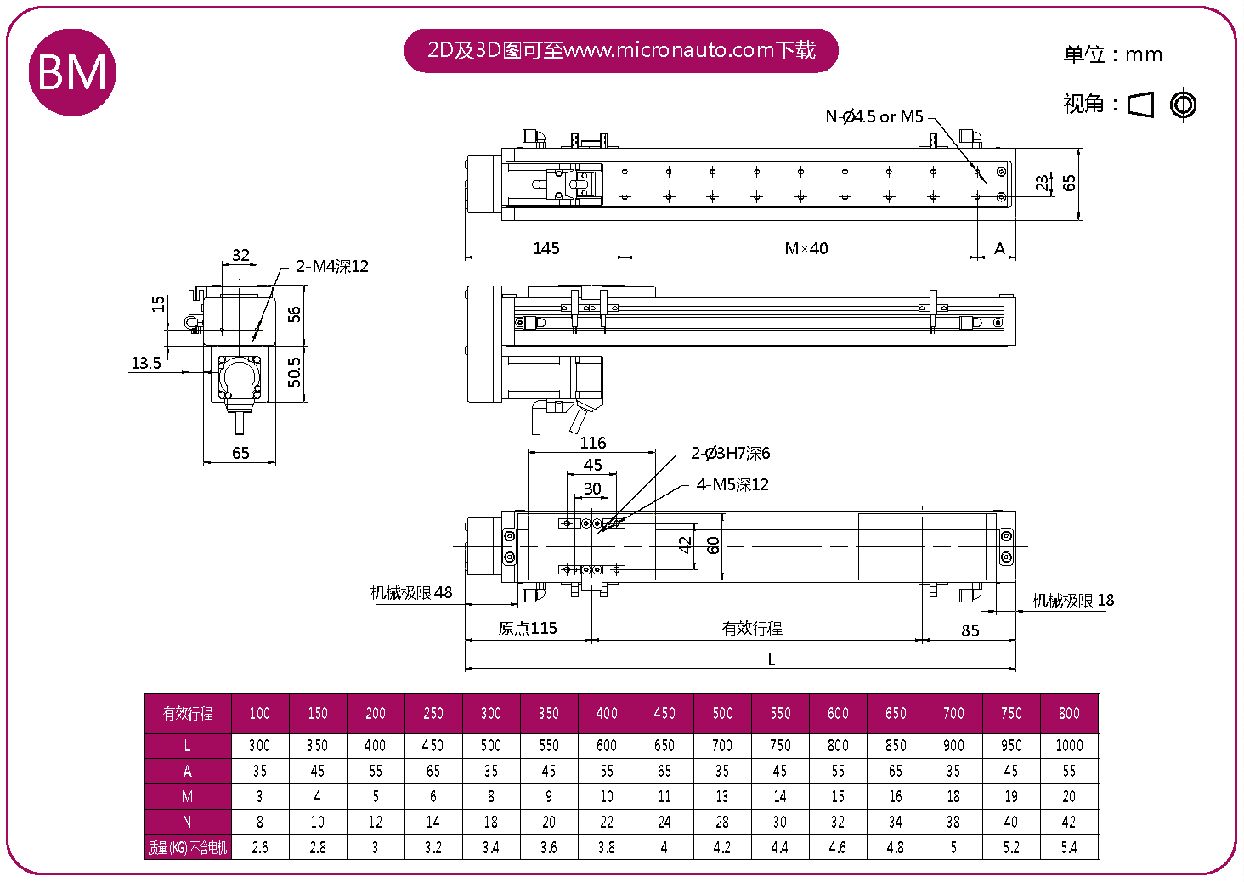
Task: Select the 5.4 mass value cell
Action: point(1069,848)
